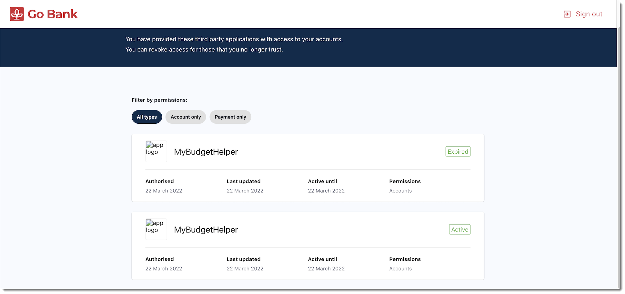
Task: Click the Active status badge
Action: click(460, 230)
